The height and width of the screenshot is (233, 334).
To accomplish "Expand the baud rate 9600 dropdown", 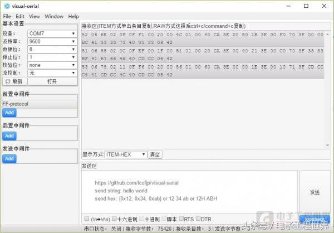I will 52,41.
